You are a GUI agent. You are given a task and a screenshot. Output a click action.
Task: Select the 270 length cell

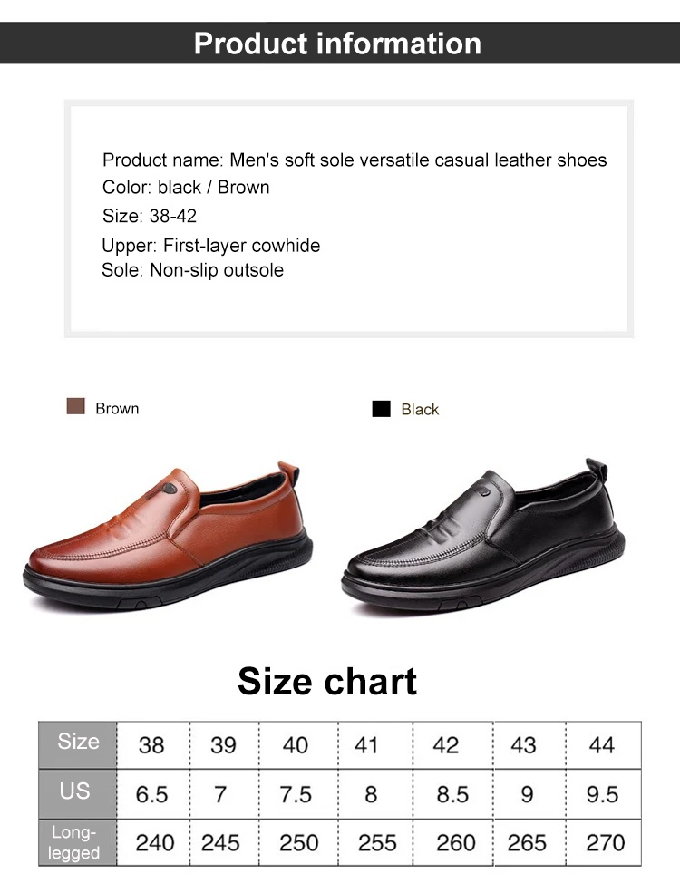605,842
